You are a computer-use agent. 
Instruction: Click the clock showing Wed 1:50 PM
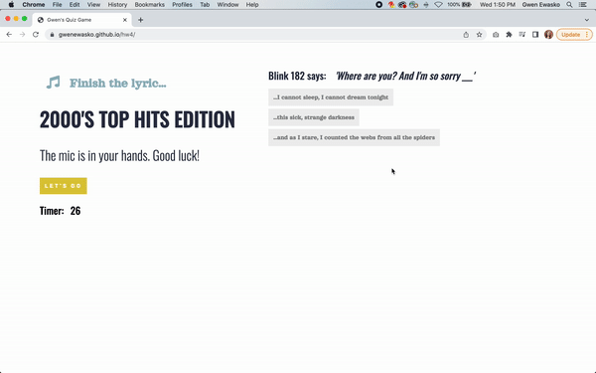click(x=498, y=5)
